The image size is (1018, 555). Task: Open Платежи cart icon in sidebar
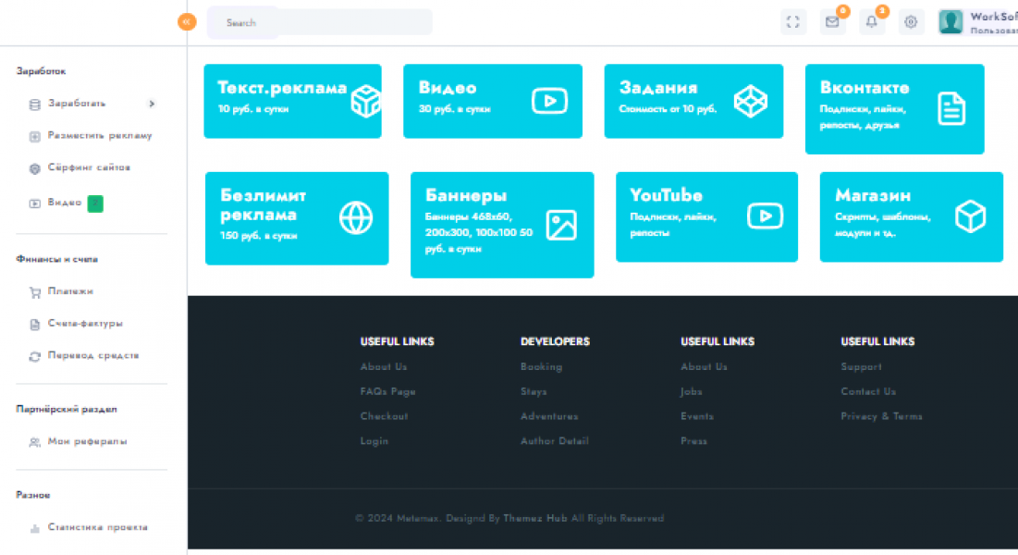coord(35,292)
